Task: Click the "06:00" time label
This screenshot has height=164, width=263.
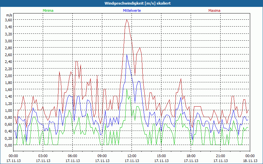Action: pyautogui.click(x=72, y=156)
